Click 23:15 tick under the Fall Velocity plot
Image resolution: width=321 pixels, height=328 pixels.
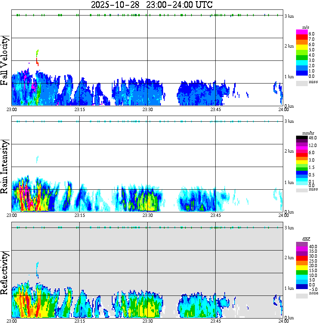coord(80,110)
